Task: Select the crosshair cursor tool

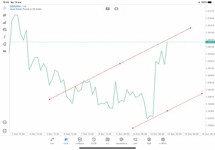Action: 5,8
